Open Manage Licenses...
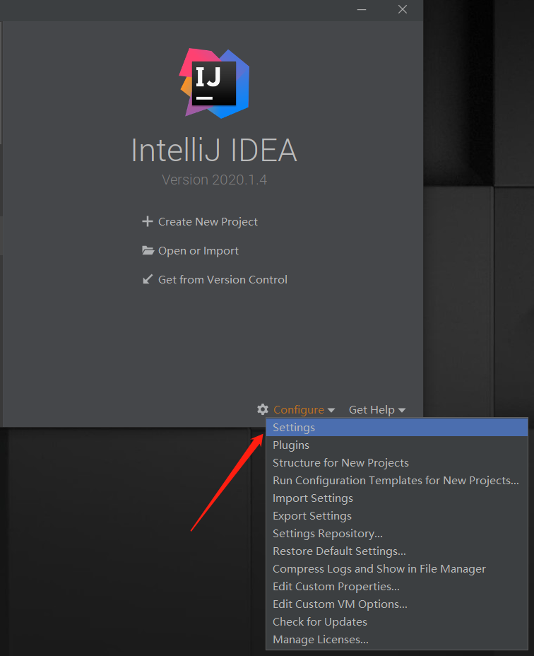The image size is (534, 656). click(x=397, y=639)
